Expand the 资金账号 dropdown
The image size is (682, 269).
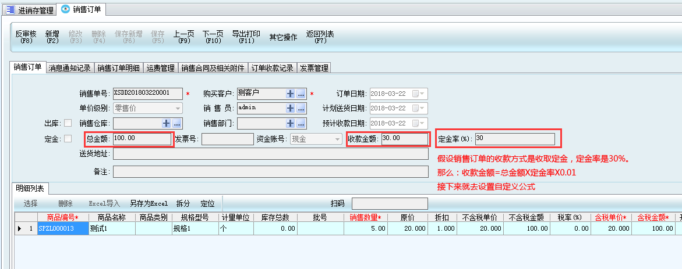pos(337,139)
